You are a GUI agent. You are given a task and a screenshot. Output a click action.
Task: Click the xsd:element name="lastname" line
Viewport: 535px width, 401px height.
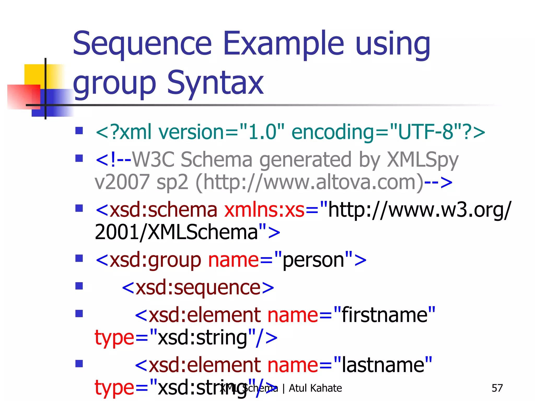(283, 365)
